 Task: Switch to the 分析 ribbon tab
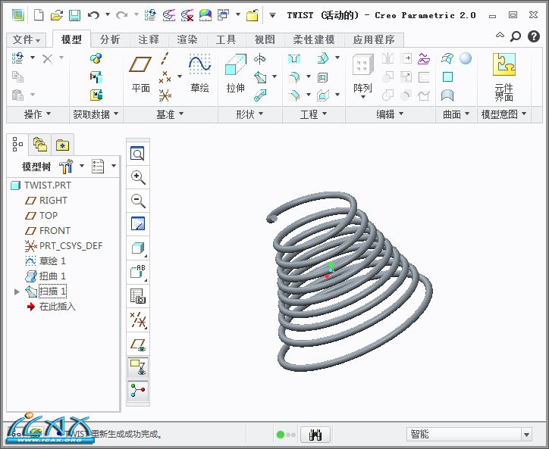(110, 40)
